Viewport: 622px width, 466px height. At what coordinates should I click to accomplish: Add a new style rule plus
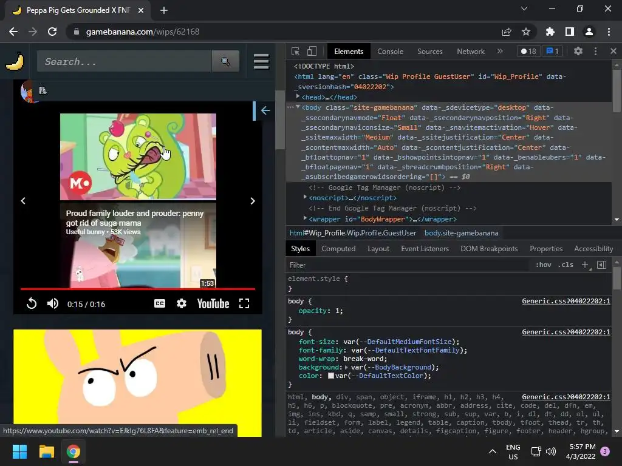[x=585, y=265]
